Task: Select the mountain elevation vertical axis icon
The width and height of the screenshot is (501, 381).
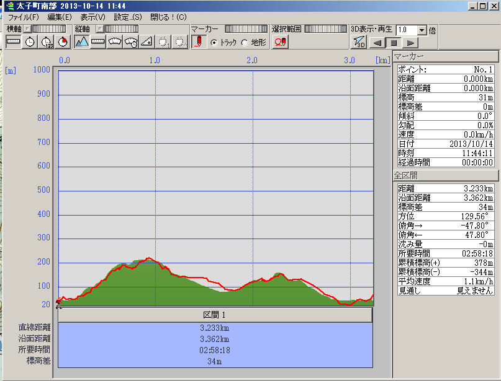Action: pos(81,42)
